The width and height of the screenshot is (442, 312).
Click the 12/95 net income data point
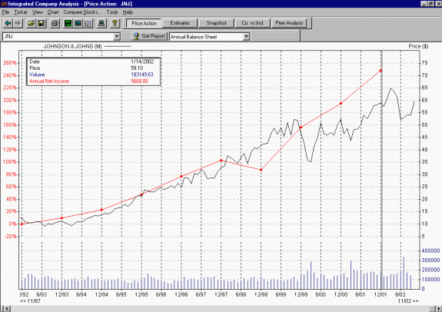coord(141,194)
